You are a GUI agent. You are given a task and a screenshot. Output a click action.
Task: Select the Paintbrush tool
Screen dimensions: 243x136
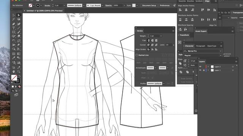tap(19, 32)
